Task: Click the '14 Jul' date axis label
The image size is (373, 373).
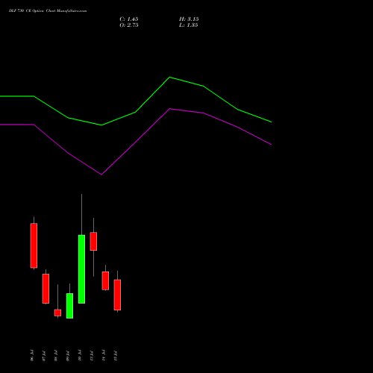Action: pos(104,355)
